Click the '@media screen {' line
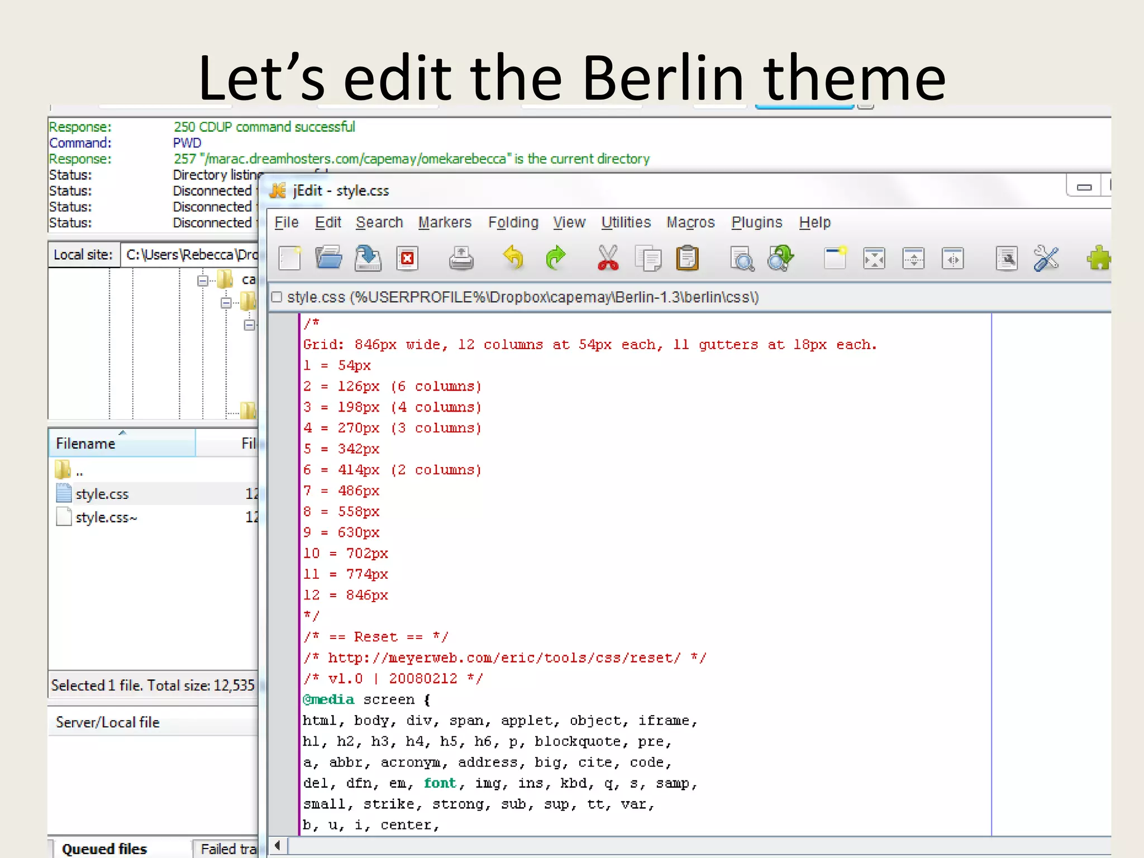 [367, 699]
